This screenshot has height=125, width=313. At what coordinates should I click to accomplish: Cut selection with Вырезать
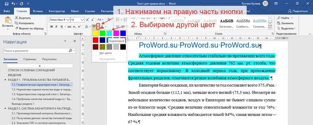[23, 18]
